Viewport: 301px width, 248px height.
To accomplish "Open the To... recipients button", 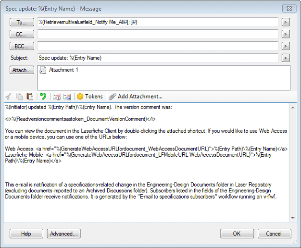I will pyautogui.click(x=22, y=22).
